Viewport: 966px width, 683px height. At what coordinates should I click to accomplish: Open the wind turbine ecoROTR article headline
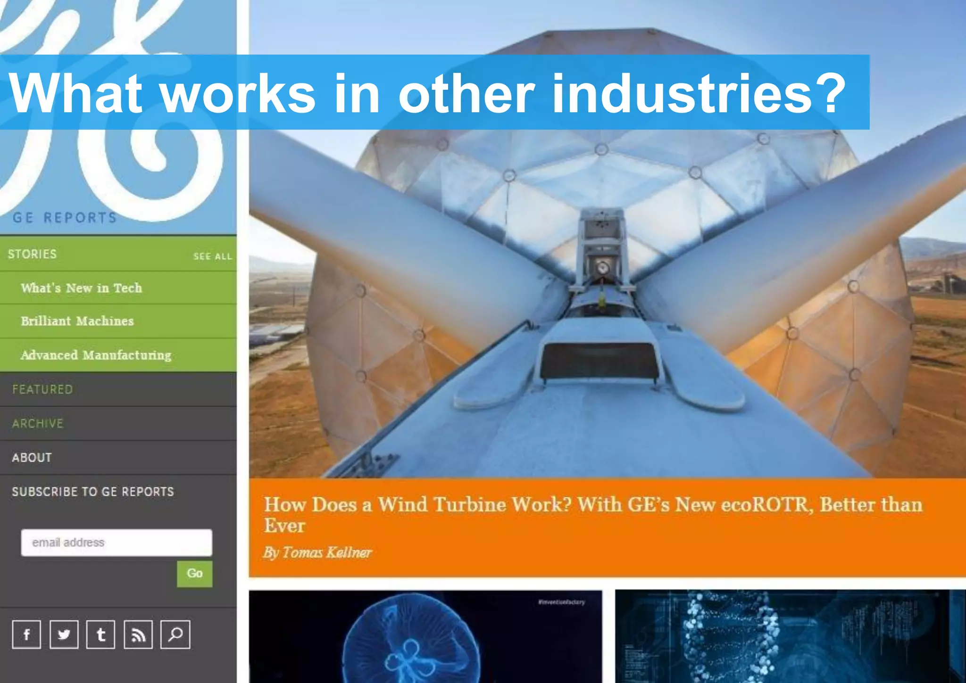click(593, 515)
